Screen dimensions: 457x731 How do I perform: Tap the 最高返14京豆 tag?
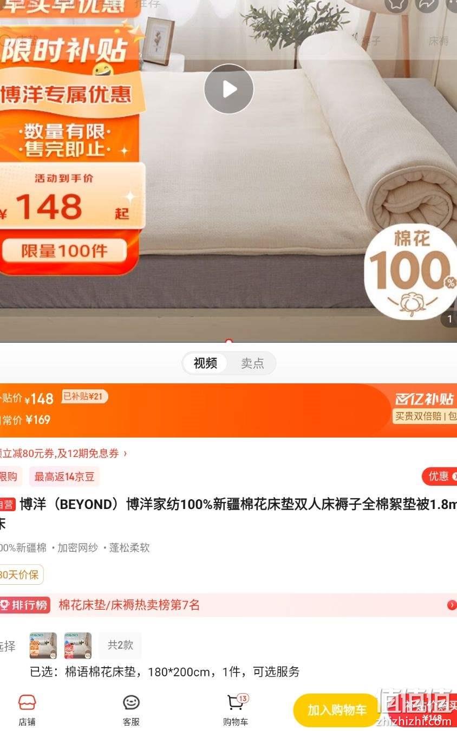[64, 477]
